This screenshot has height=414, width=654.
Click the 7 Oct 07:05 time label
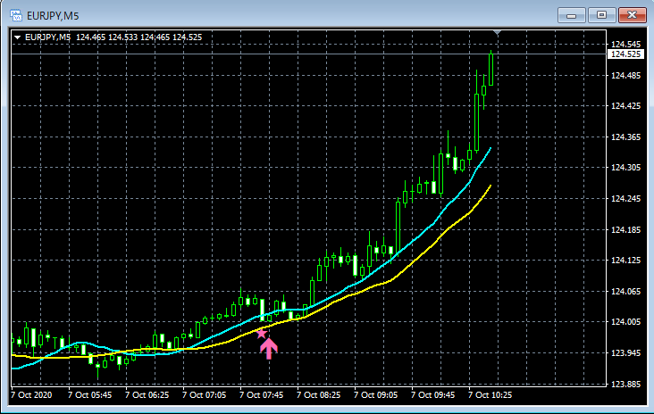coord(204,395)
